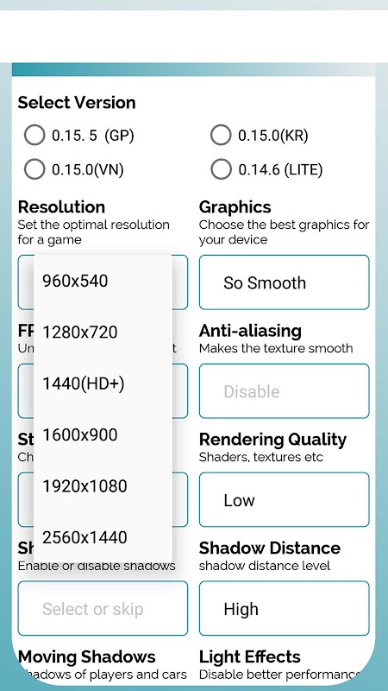Select the 1440(HD+) resolution entry

point(103,384)
